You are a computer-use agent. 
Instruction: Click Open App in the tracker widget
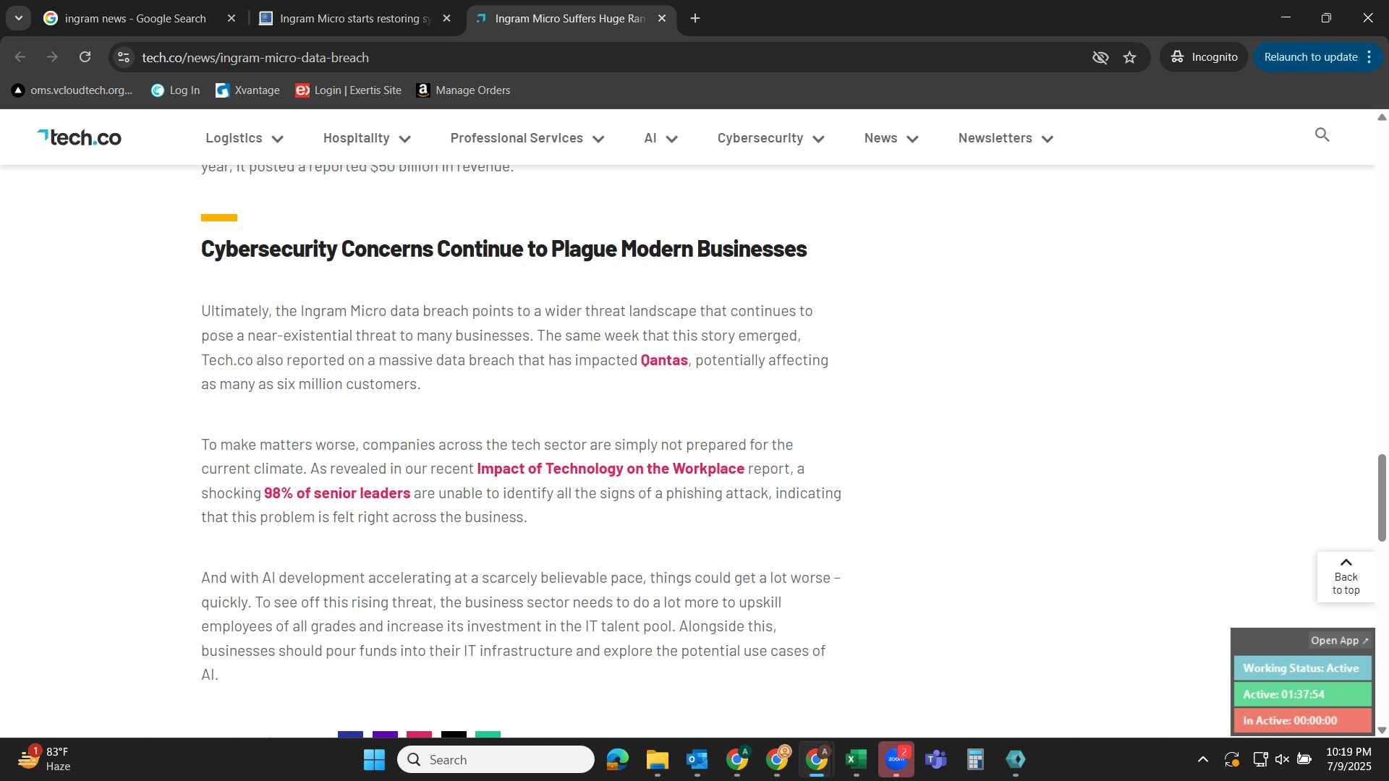pyautogui.click(x=1340, y=641)
